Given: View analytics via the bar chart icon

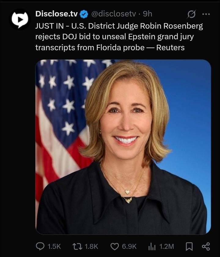Looking at the screenshot, I should point(152,247).
